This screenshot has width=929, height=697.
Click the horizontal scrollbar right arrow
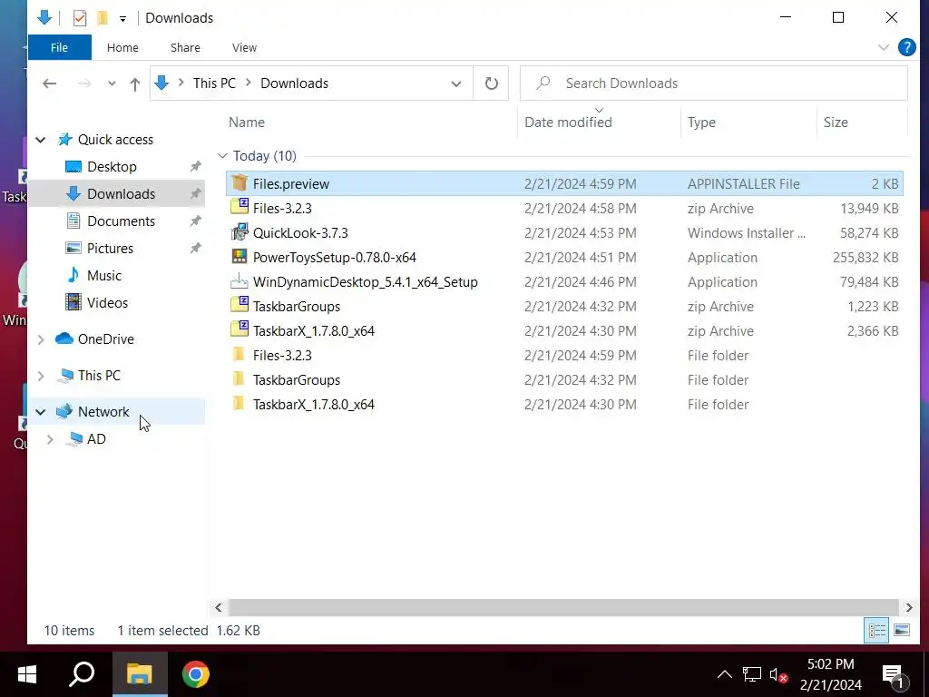(909, 607)
